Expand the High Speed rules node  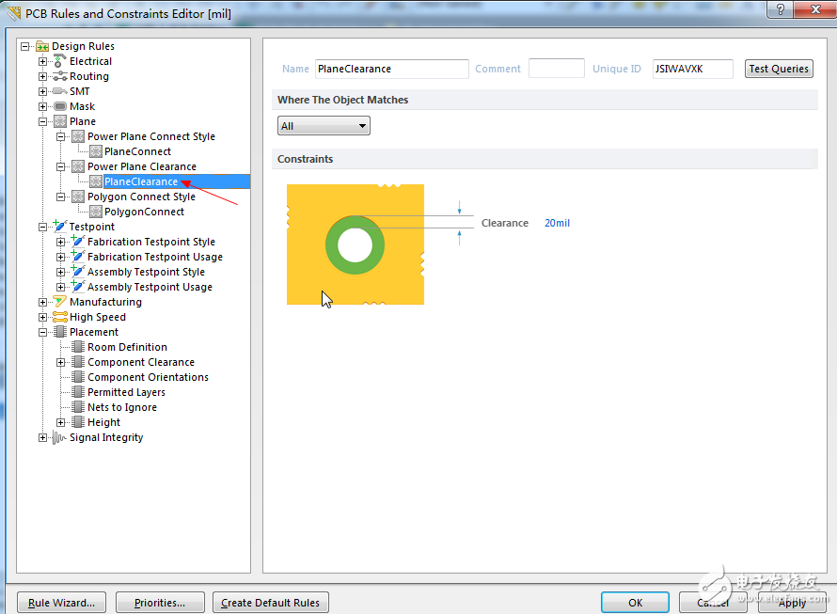pos(42,317)
